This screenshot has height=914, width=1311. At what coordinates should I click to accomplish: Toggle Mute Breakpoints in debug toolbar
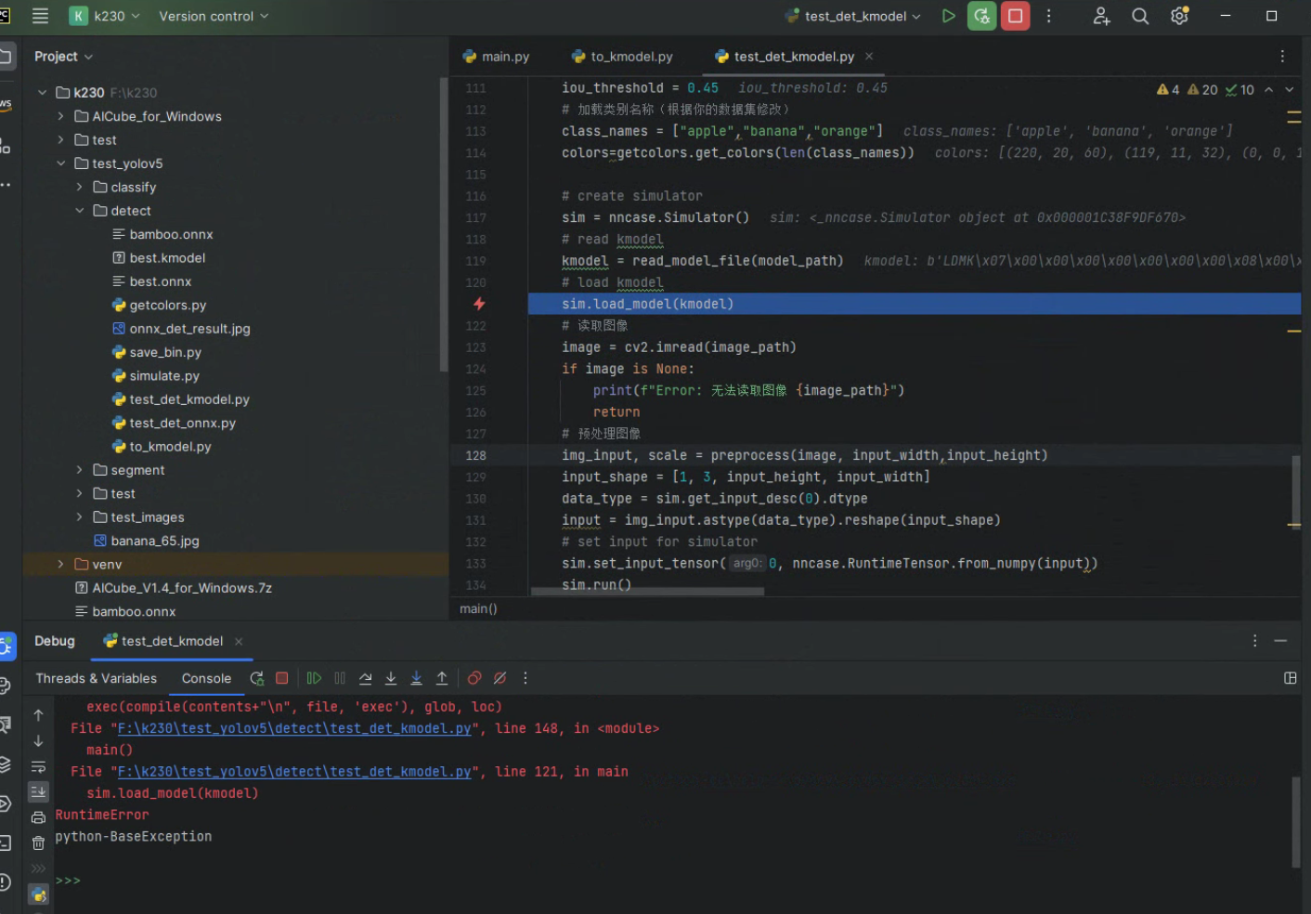coord(500,678)
